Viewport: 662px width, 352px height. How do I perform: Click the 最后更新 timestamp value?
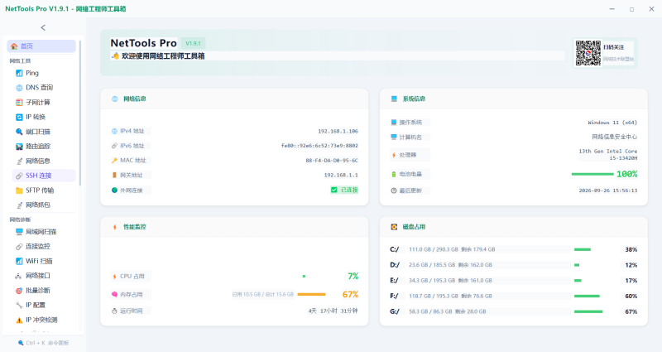608,190
